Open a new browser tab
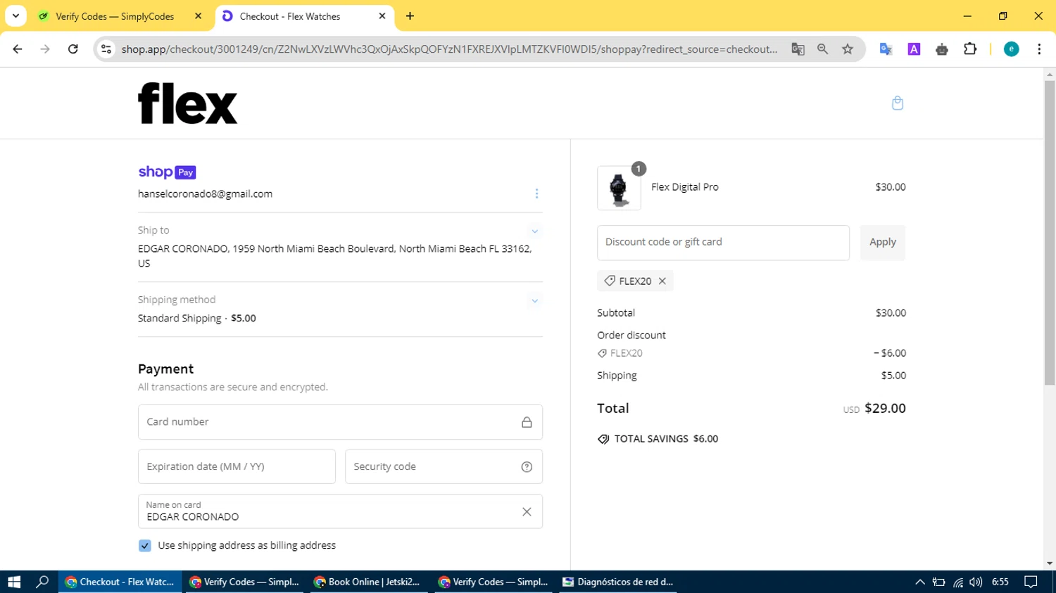This screenshot has height=593, width=1056. click(x=410, y=16)
